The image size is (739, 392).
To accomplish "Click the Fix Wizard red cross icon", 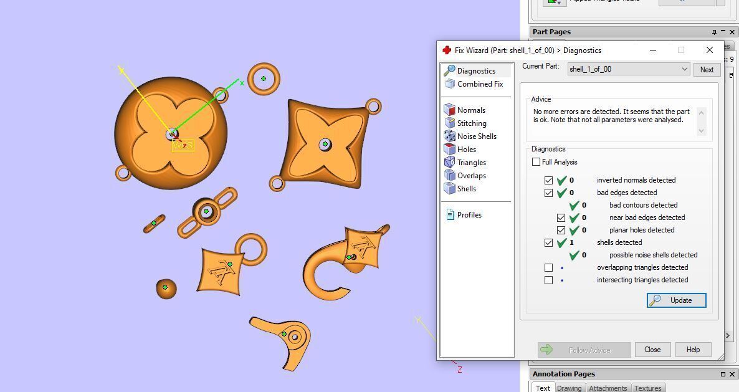I will 447,50.
